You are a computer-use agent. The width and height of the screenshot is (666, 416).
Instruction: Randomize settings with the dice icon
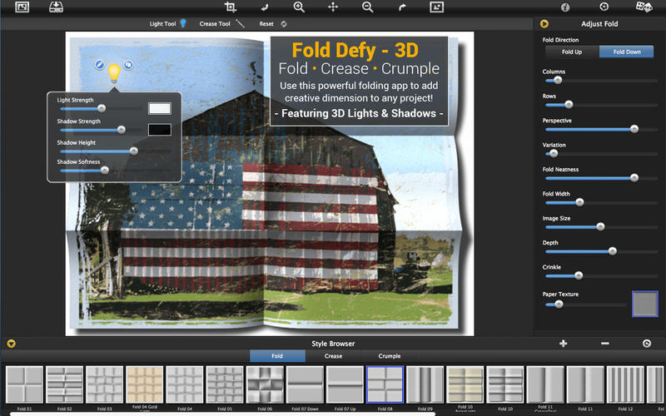point(644,7)
